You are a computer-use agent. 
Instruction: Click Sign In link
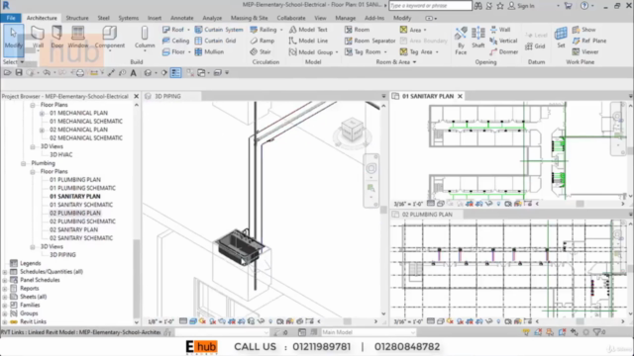[x=521, y=6]
